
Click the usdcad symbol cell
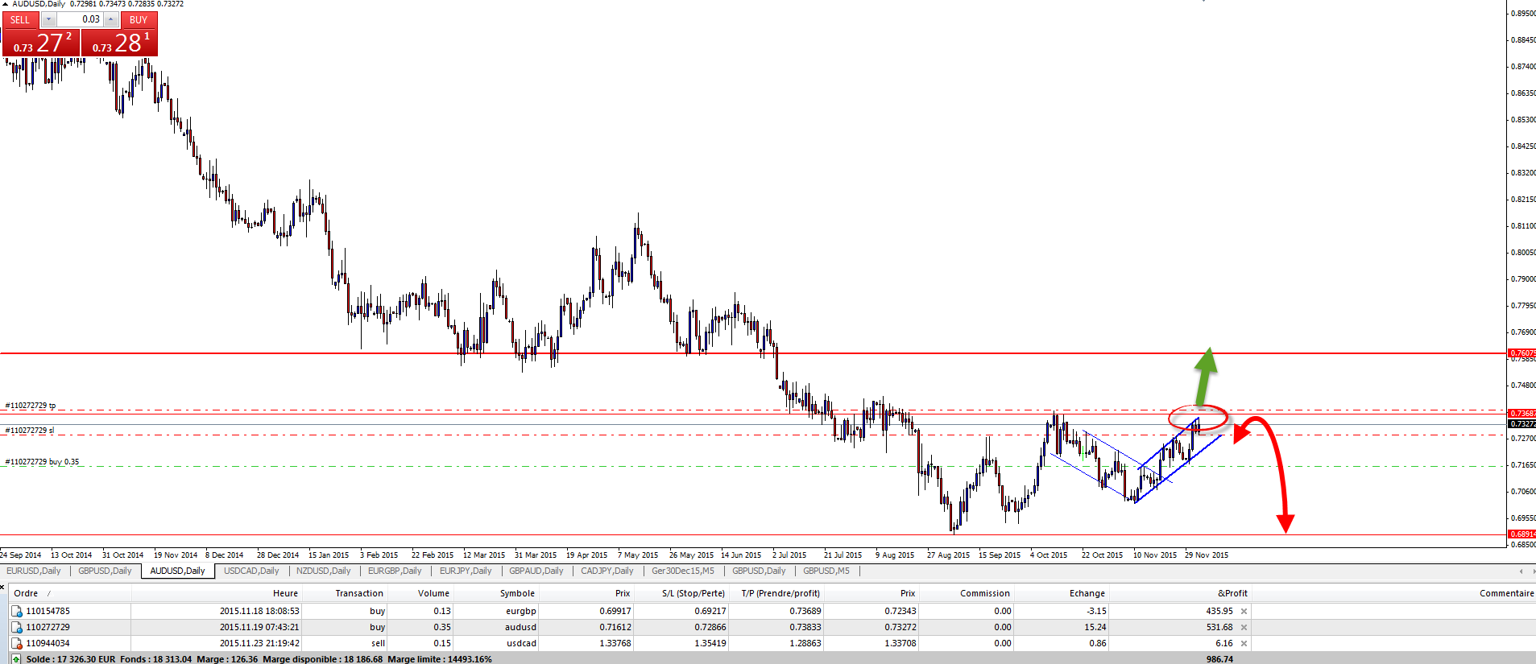point(520,643)
